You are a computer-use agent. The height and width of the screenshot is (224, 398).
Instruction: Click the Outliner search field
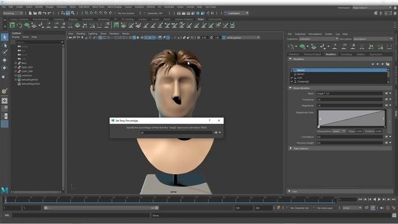39,42
